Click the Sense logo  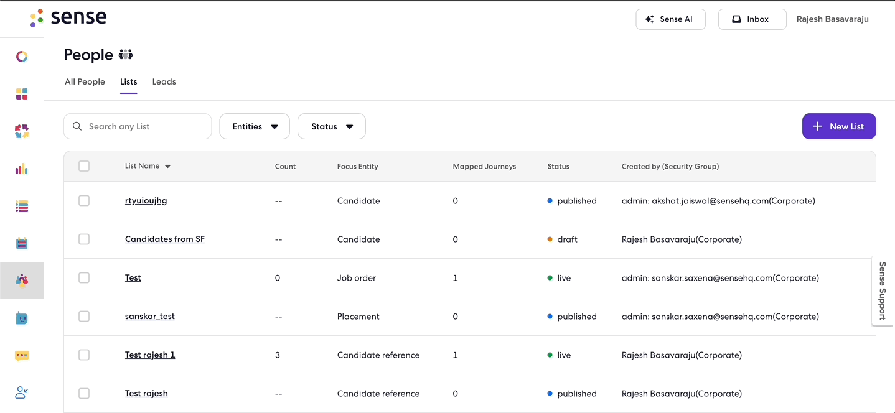(68, 17)
